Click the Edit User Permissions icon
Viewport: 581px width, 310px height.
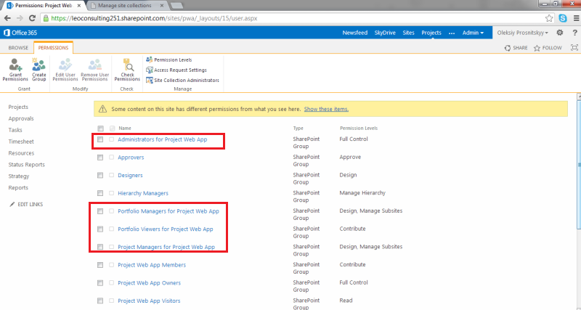click(x=65, y=69)
